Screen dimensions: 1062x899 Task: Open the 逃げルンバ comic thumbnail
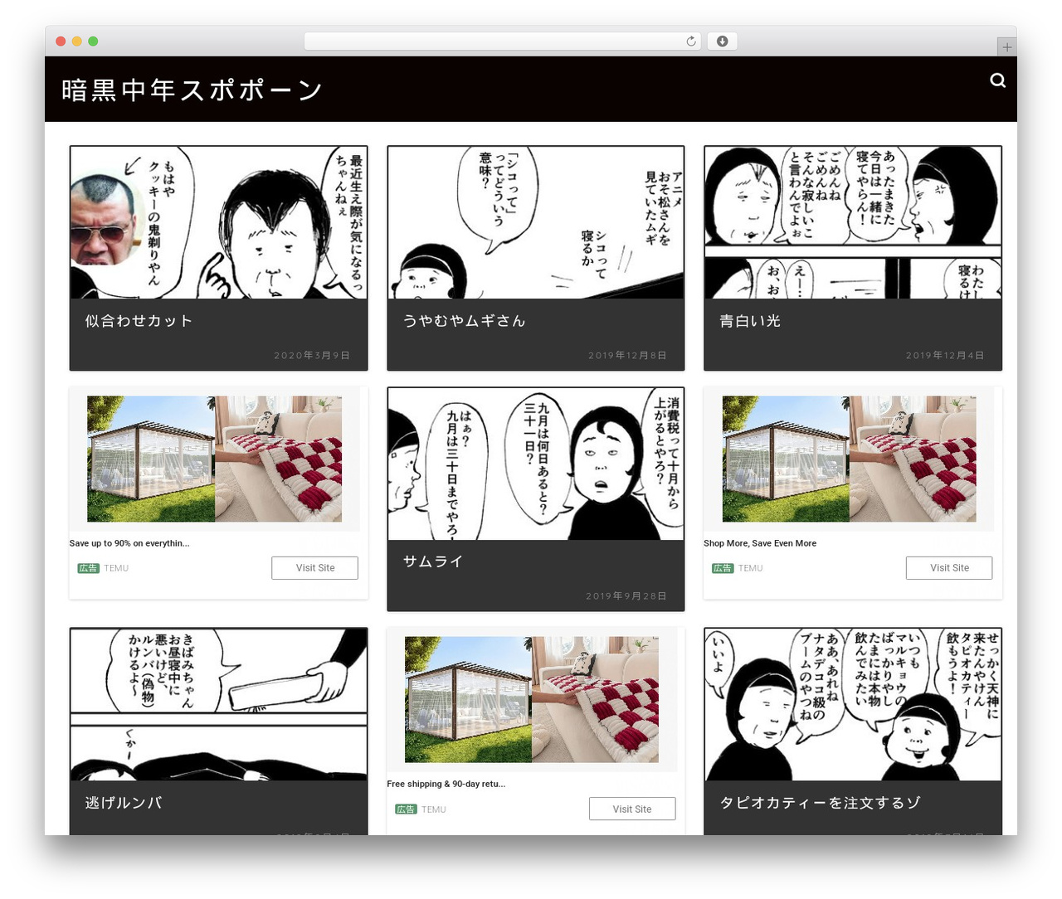click(218, 704)
